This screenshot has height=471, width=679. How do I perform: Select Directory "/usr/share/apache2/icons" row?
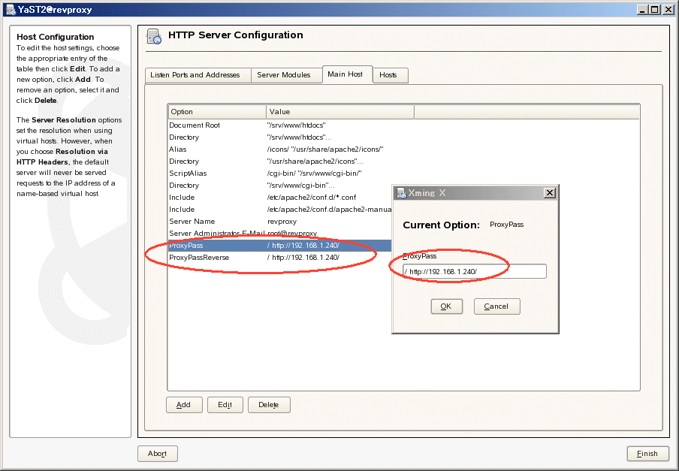pyautogui.click(x=403, y=162)
